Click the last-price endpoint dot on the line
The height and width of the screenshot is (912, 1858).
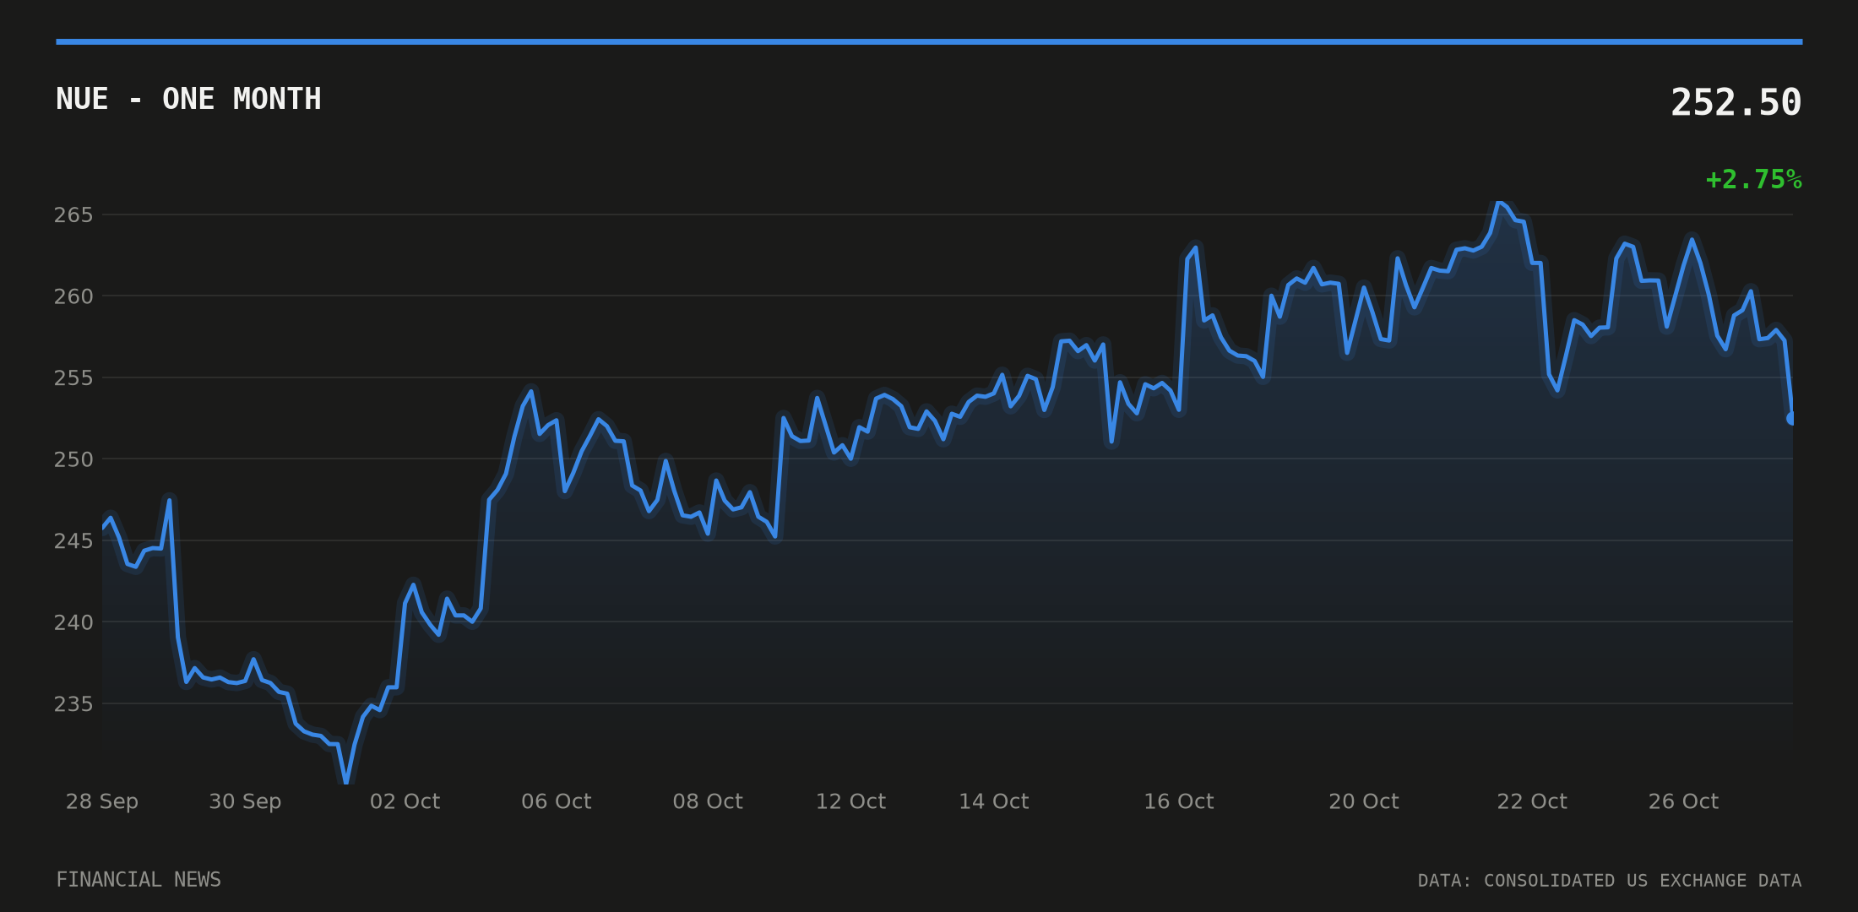(x=1792, y=418)
